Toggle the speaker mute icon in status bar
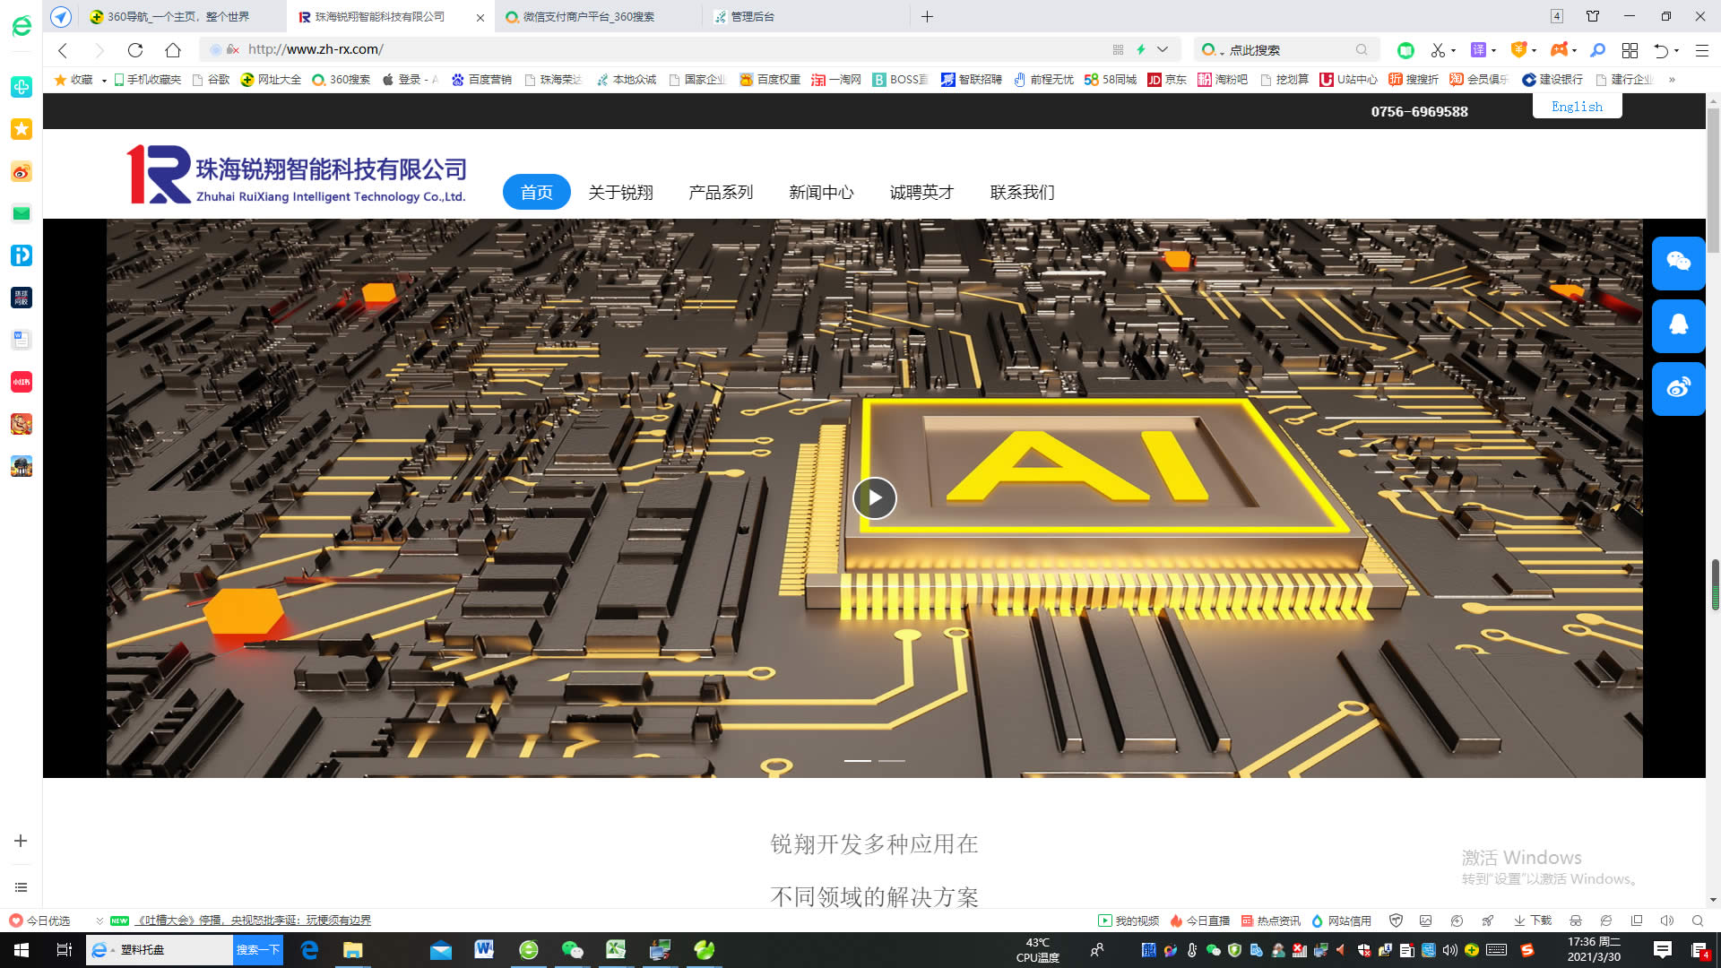Viewport: 1721px width, 968px height. click(x=1666, y=920)
